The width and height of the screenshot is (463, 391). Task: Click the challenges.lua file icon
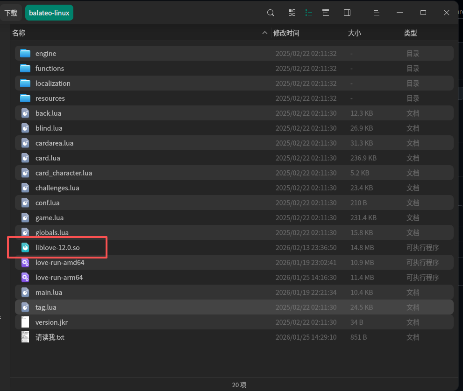point(25,188)
